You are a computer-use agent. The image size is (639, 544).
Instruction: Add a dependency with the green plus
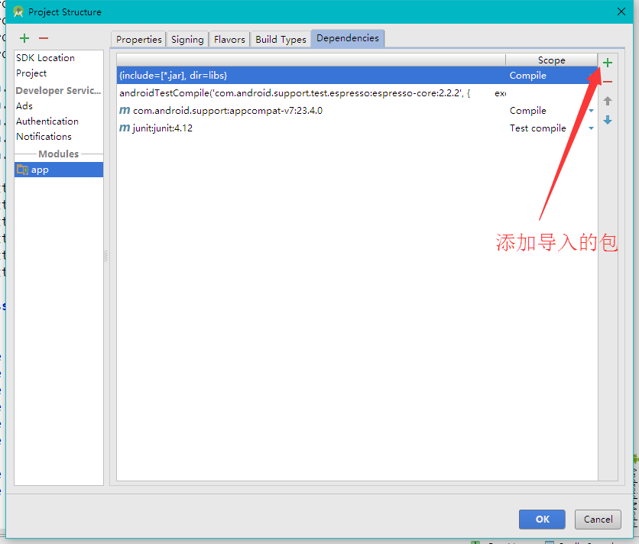[x=607, y=63]
